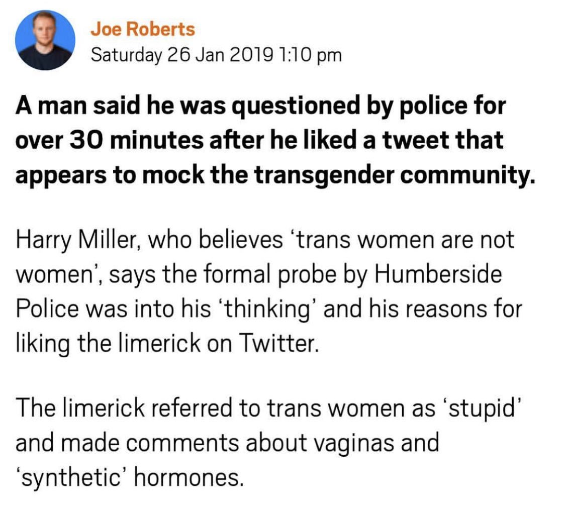
Task: Click the quoted word 'stupid'
Action: (483, 410)
